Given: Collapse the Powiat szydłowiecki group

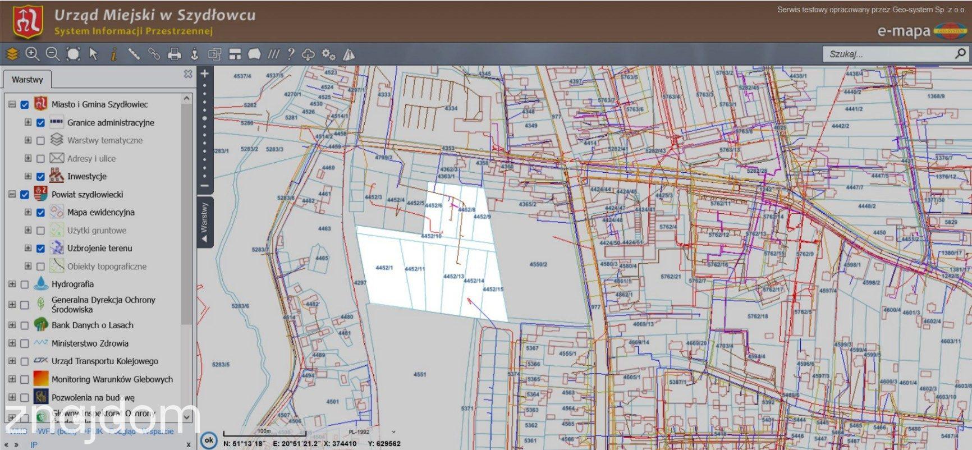Looking at the screenshot, I should 12,194.
